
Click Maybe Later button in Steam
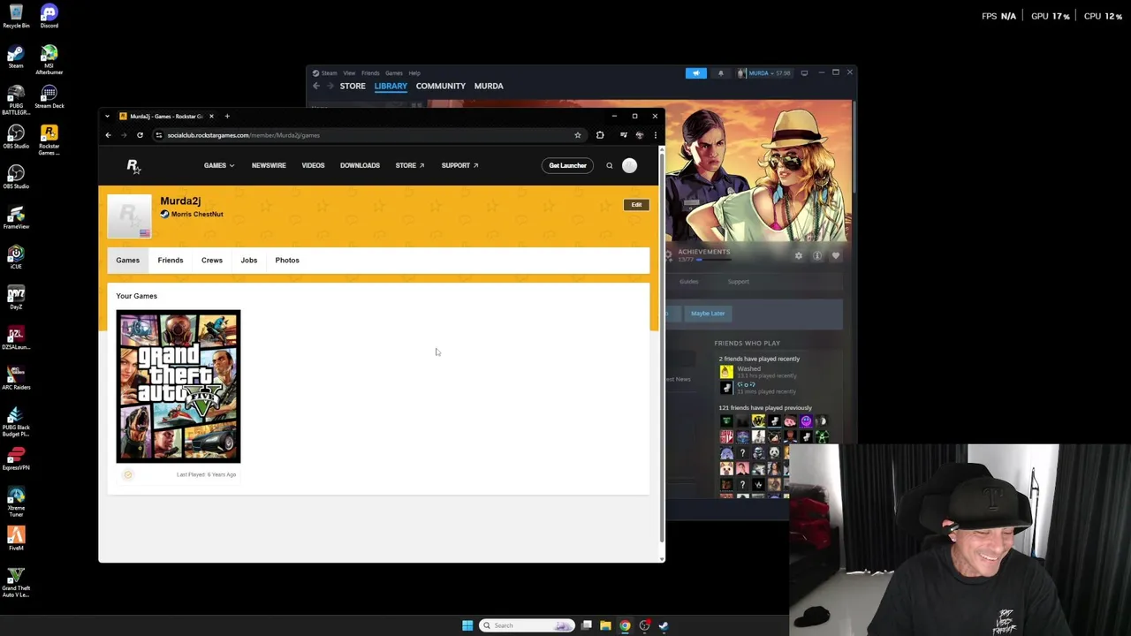click(x=708, y=314)
